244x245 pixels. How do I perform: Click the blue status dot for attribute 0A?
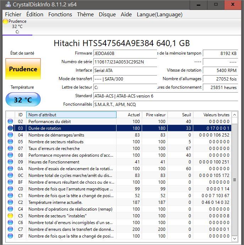[10, 168]
